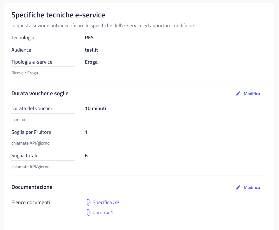Click the Soglia totale value 6
The image size is (279, 230).
[86, 156]
